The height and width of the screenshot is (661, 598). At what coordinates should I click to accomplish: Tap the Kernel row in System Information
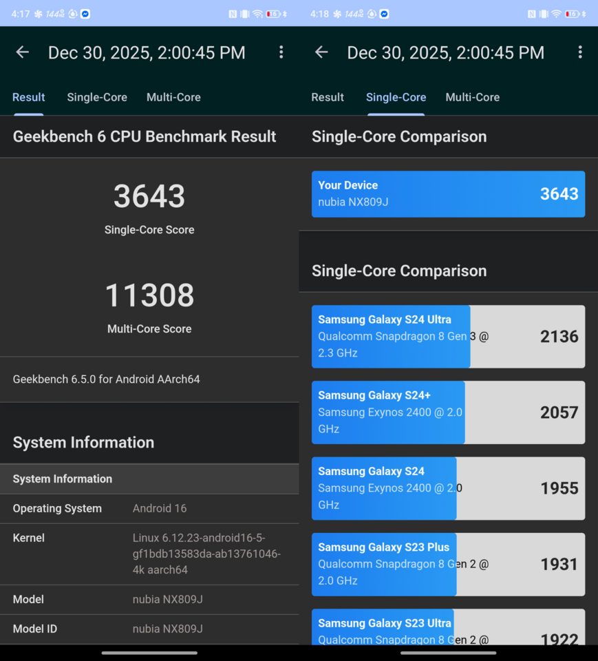(x=149, y=554)
